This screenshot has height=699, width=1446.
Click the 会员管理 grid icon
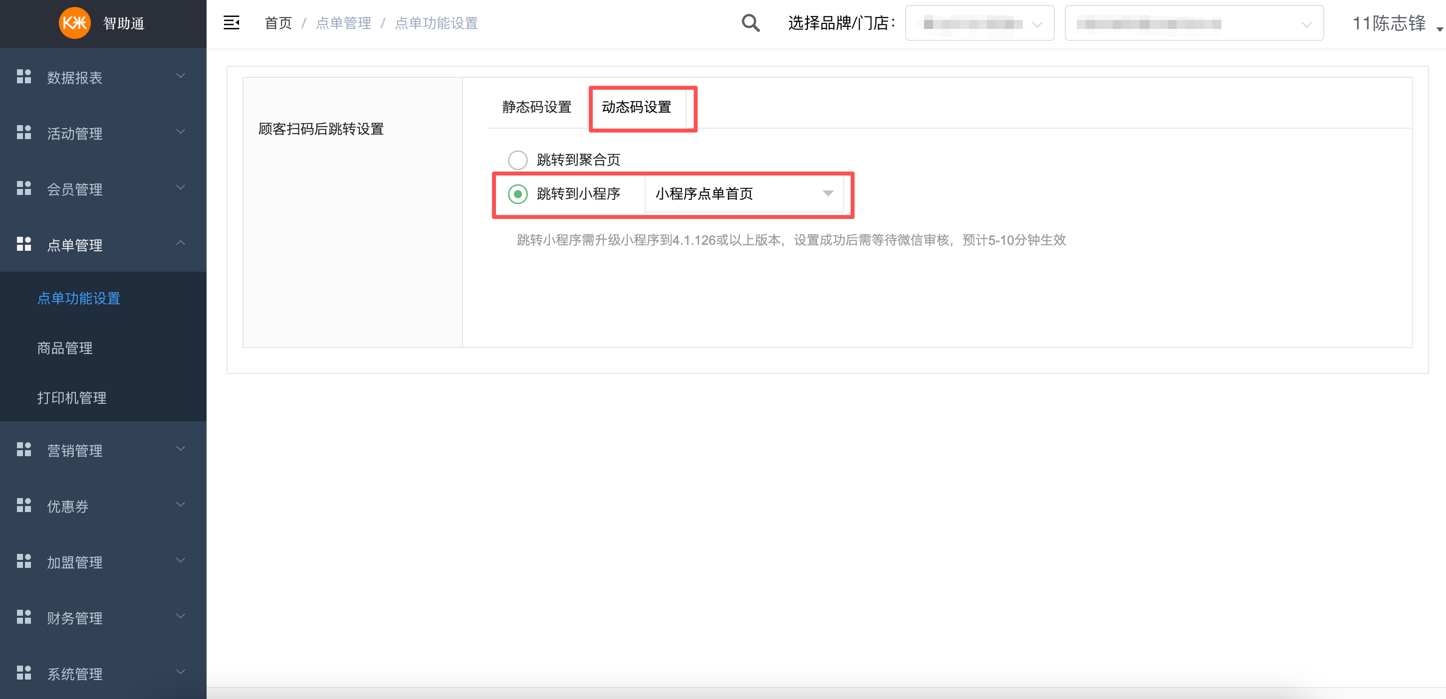[x=23, y=188]
